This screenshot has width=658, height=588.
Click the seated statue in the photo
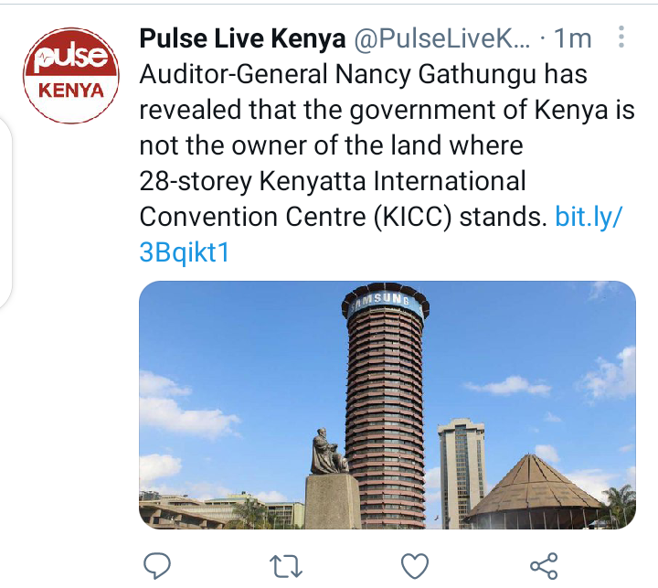(327, 452)
